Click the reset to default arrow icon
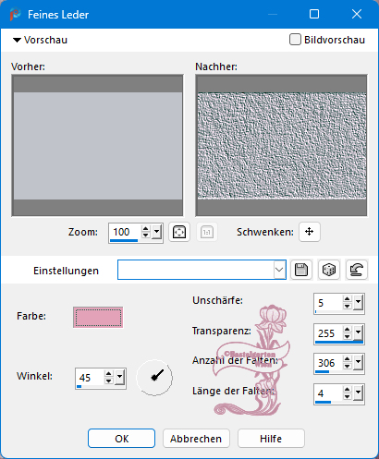The image size is (379, 459). click(x=357, y=270)
